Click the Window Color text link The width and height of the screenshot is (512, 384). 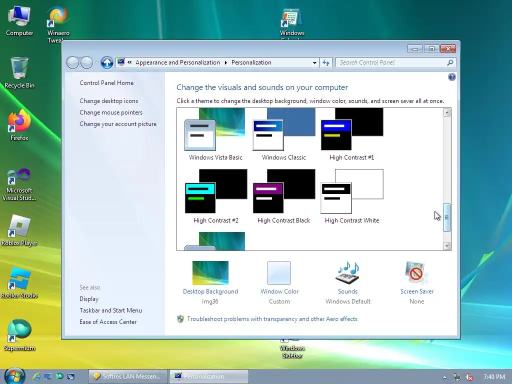279,291
